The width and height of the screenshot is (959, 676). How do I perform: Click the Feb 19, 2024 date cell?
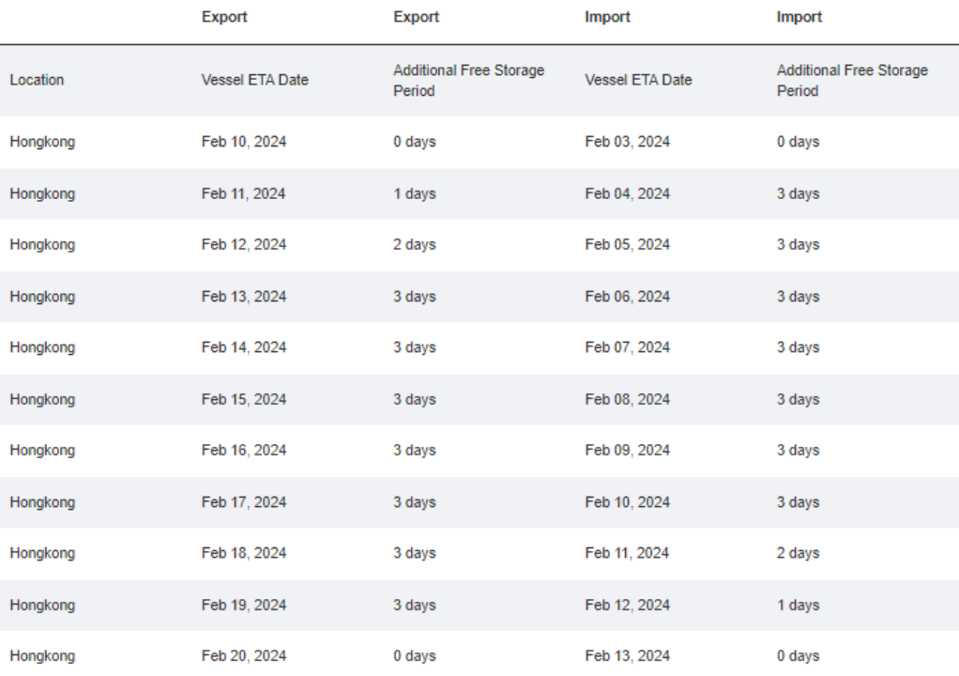click(244, 606)
